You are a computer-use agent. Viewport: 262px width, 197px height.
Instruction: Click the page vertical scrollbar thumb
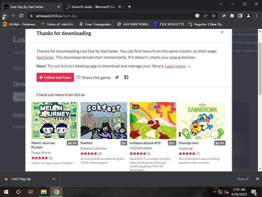[x=260, y=69]
